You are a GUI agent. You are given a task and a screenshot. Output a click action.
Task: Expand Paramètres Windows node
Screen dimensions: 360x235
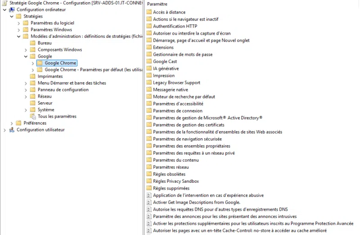pos(19,30)
